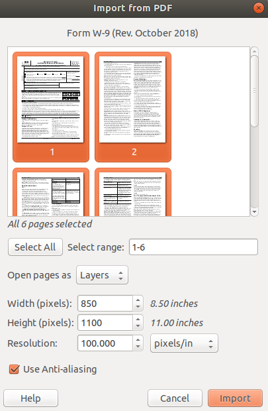Click the Import button

pos(235,398)
